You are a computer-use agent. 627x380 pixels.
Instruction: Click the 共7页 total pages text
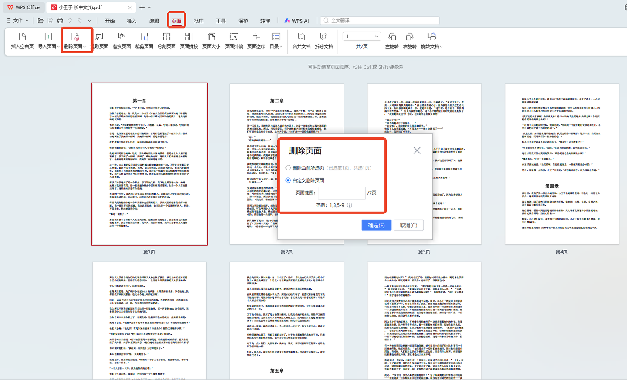(x=362, y=47)
